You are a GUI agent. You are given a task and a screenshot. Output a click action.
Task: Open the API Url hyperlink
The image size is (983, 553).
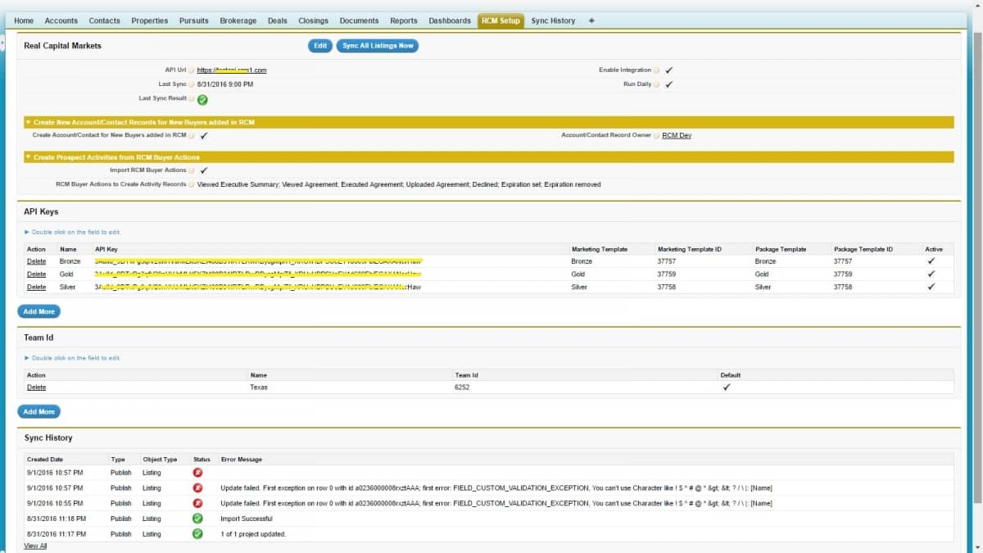point(232,70)
